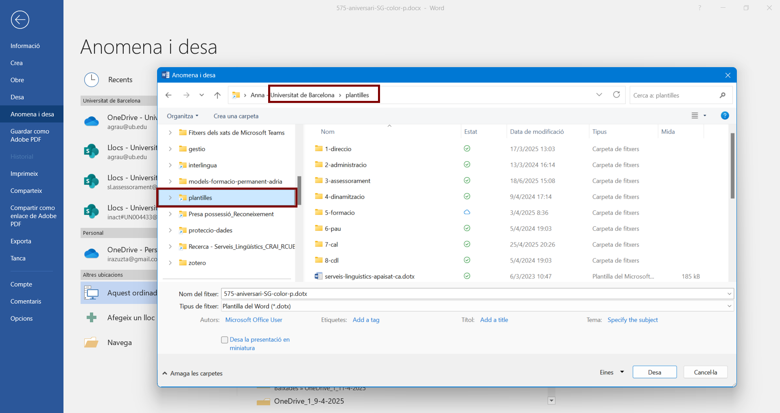The image size is (780, 413).
Task: Click the Afegeix un lloc plus icon
Action: tap(92, 318)
